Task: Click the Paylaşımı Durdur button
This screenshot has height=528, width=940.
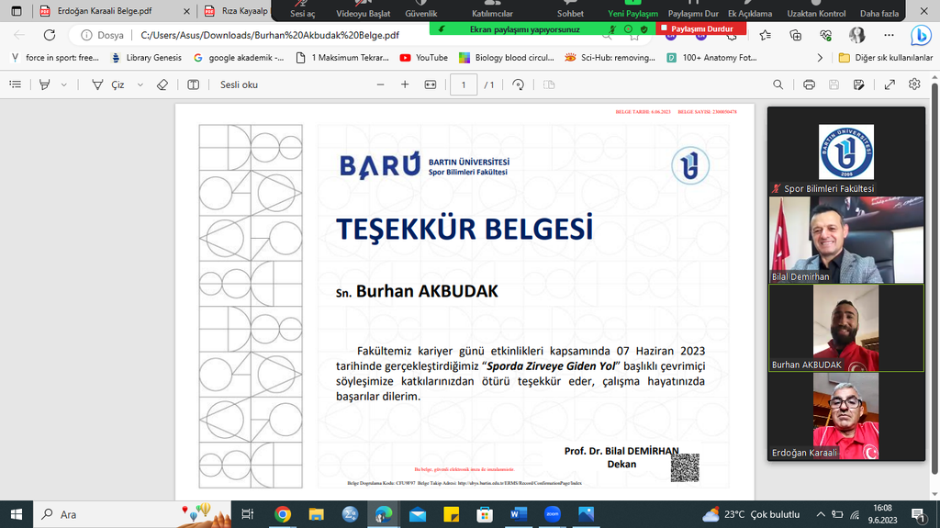Action: pyautogui.click(x=702, y=28)
